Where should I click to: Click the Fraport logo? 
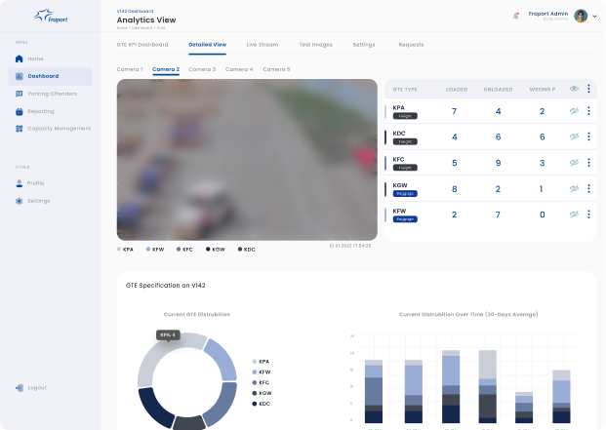pos(51,17)
